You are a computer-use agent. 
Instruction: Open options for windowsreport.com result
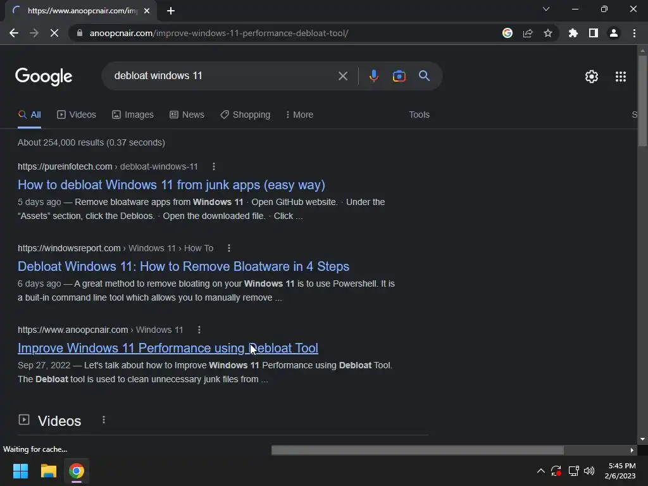coord(229,248)
